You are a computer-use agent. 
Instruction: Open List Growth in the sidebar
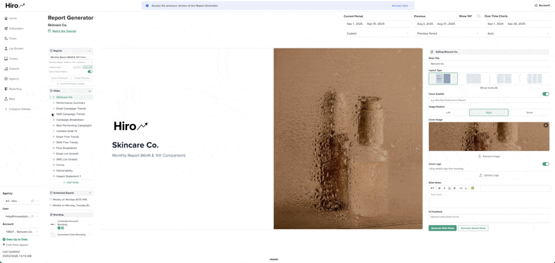coord(13,48)
